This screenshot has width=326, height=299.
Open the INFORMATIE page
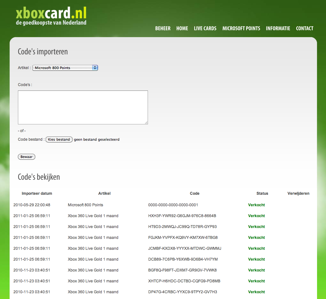(278, 28)
